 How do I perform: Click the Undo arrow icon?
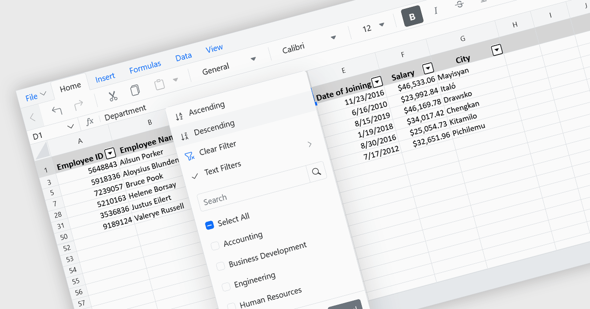click(57, 110)
